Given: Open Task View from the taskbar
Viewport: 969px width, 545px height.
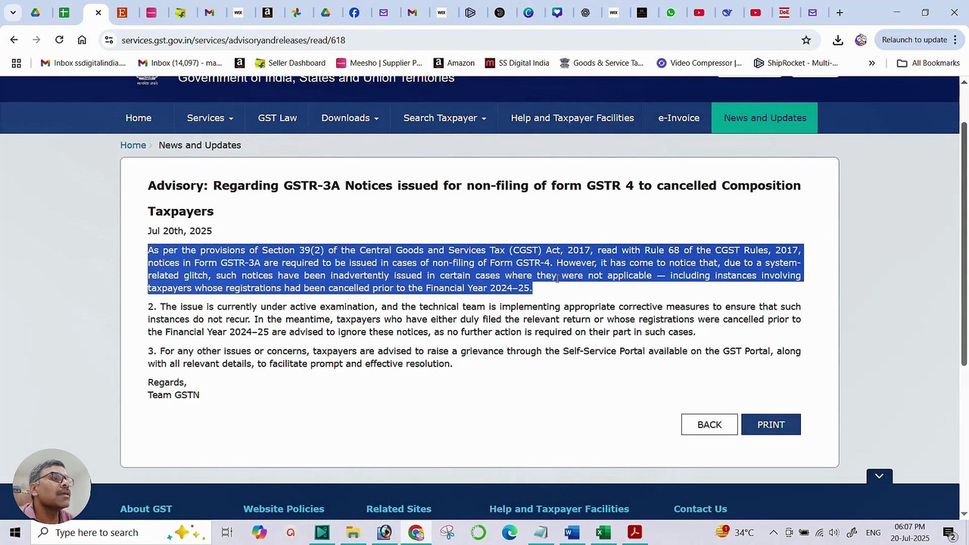Looking at the screenshot, I should click(226, 533).
